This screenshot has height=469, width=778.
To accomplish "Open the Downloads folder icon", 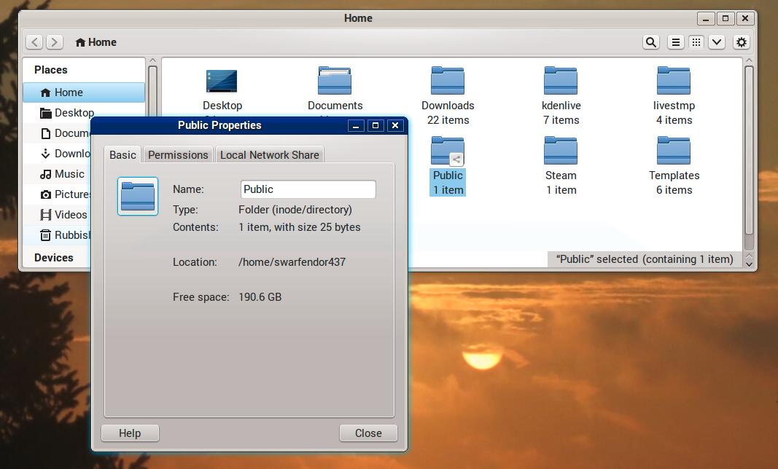I will 448,81.
